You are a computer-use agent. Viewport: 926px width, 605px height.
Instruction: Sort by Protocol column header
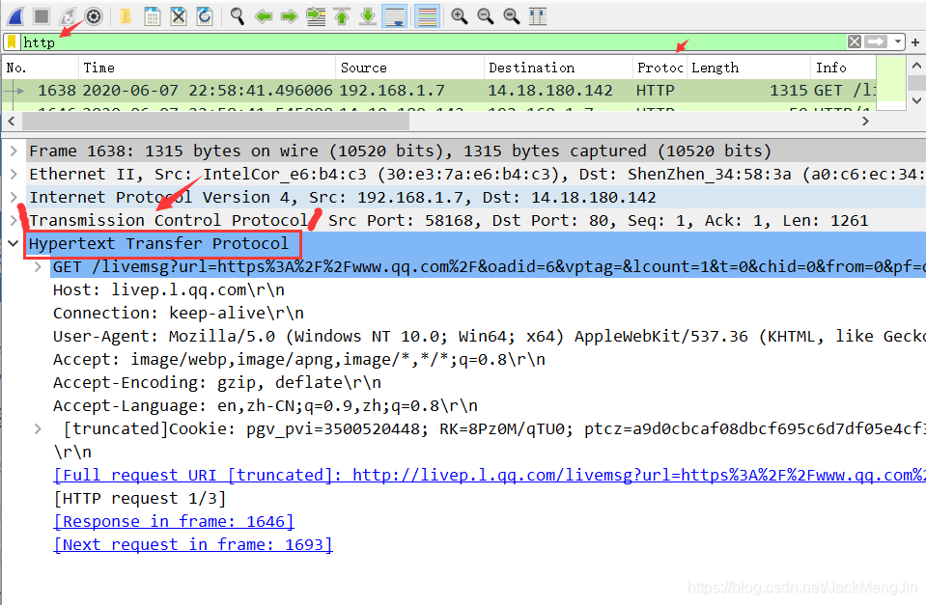pyautogui.click(x=659, y=68)
